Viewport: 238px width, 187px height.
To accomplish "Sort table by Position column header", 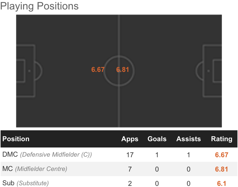I will coord(16,139).
